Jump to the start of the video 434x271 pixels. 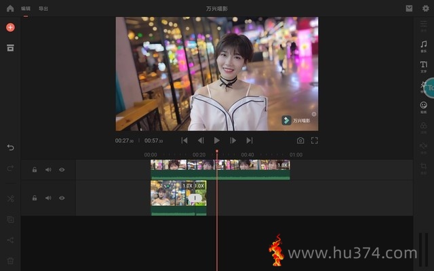coord(184,140)
